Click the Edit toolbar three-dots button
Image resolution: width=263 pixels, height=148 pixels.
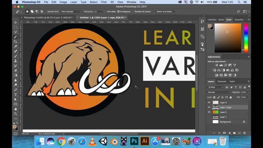pyautogui.click(x=16, y=119)
